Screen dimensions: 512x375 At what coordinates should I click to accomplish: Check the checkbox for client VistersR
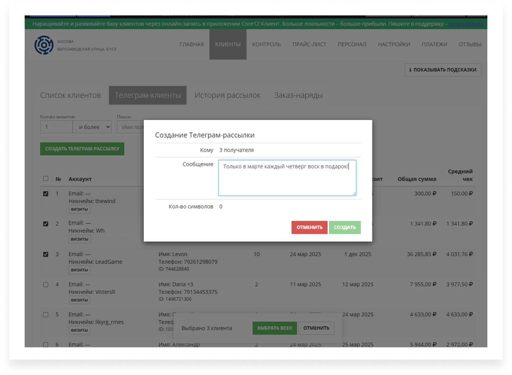tap(46, 284)
